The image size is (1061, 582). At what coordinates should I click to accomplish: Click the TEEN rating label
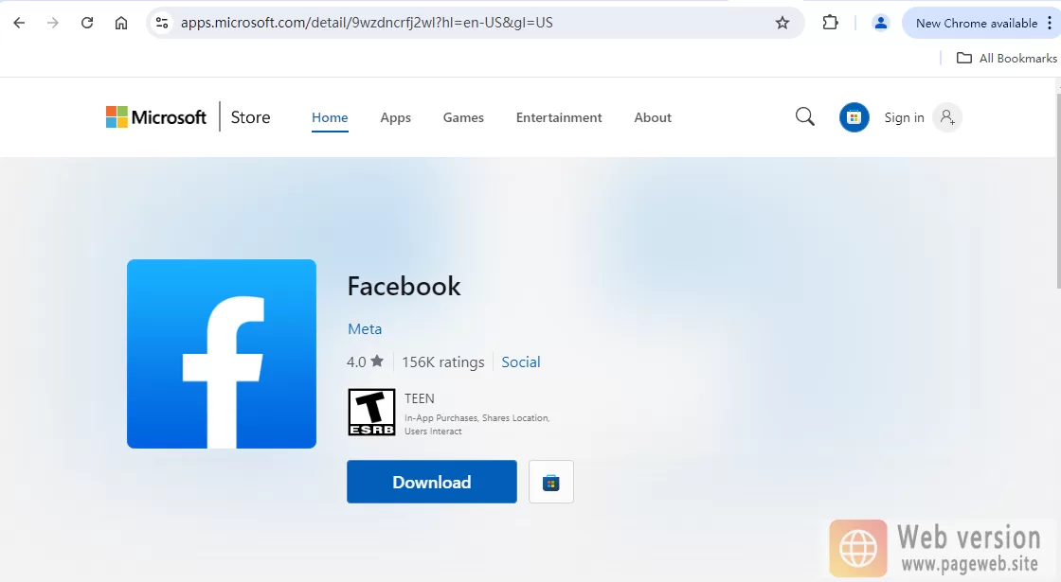[x=420, y=398]
